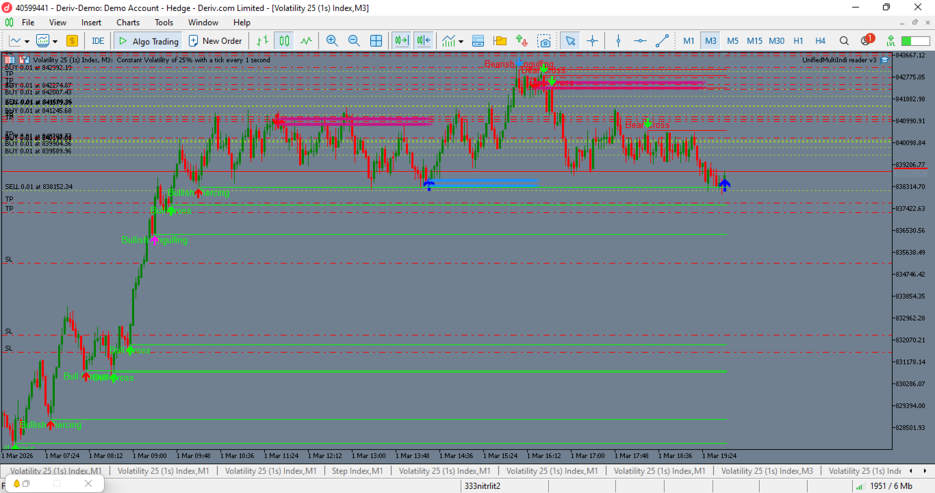Switch timeframe to H1
The image size is (935, 493).
click(x=798, y=41)
